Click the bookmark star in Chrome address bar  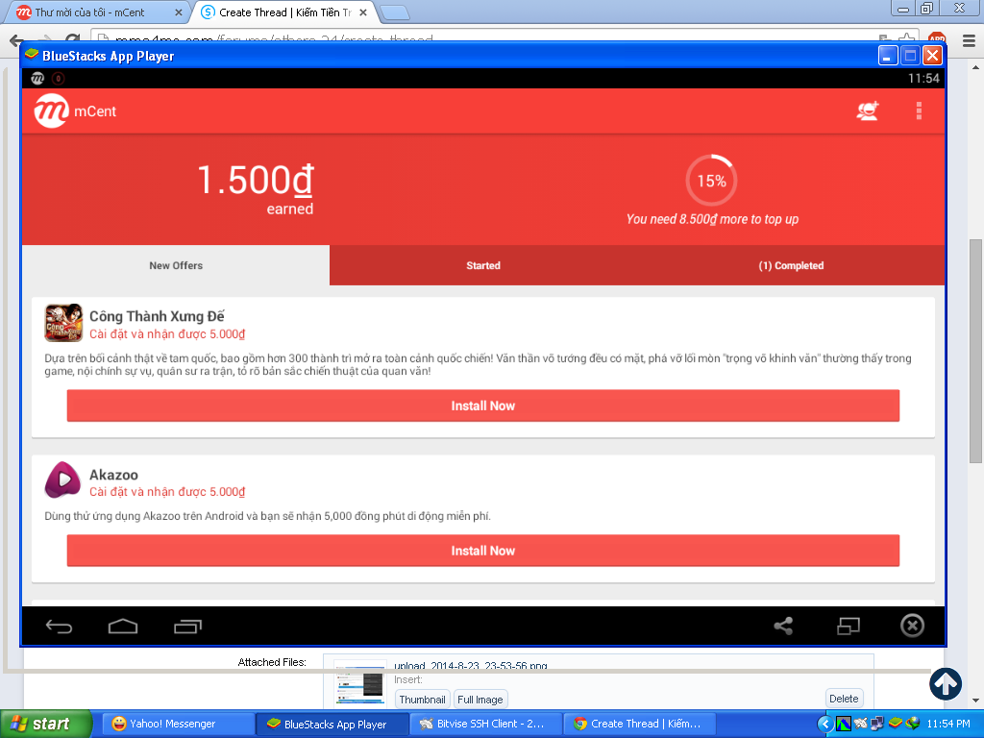point(906,38)
